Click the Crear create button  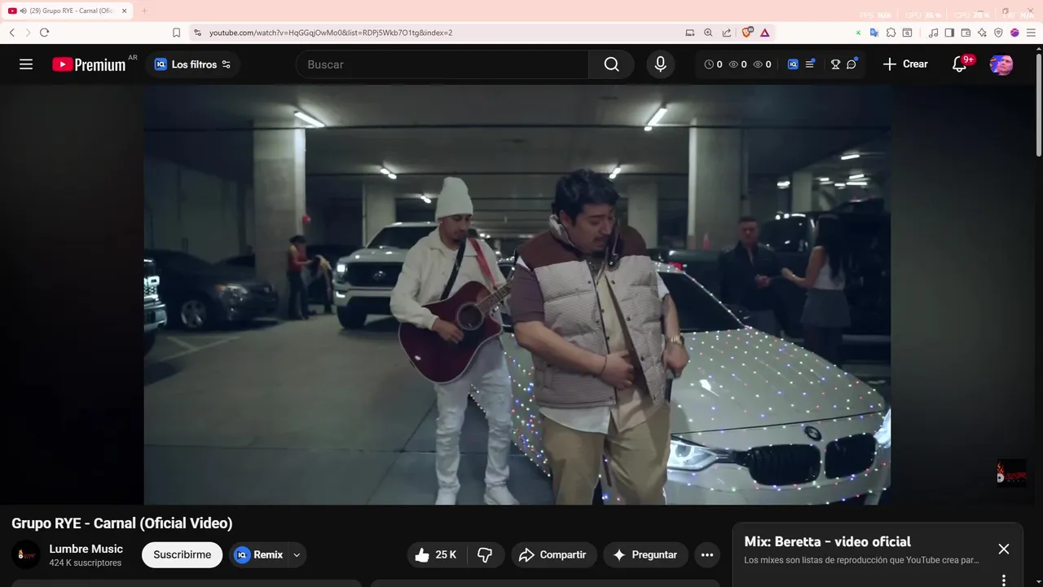[905, 64]
